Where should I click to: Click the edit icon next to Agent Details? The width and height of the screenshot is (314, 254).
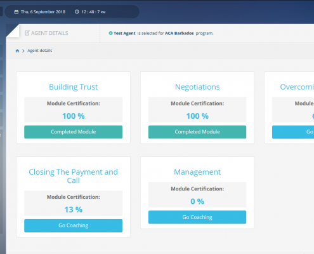pyautogui.click(x=27, y=33)
